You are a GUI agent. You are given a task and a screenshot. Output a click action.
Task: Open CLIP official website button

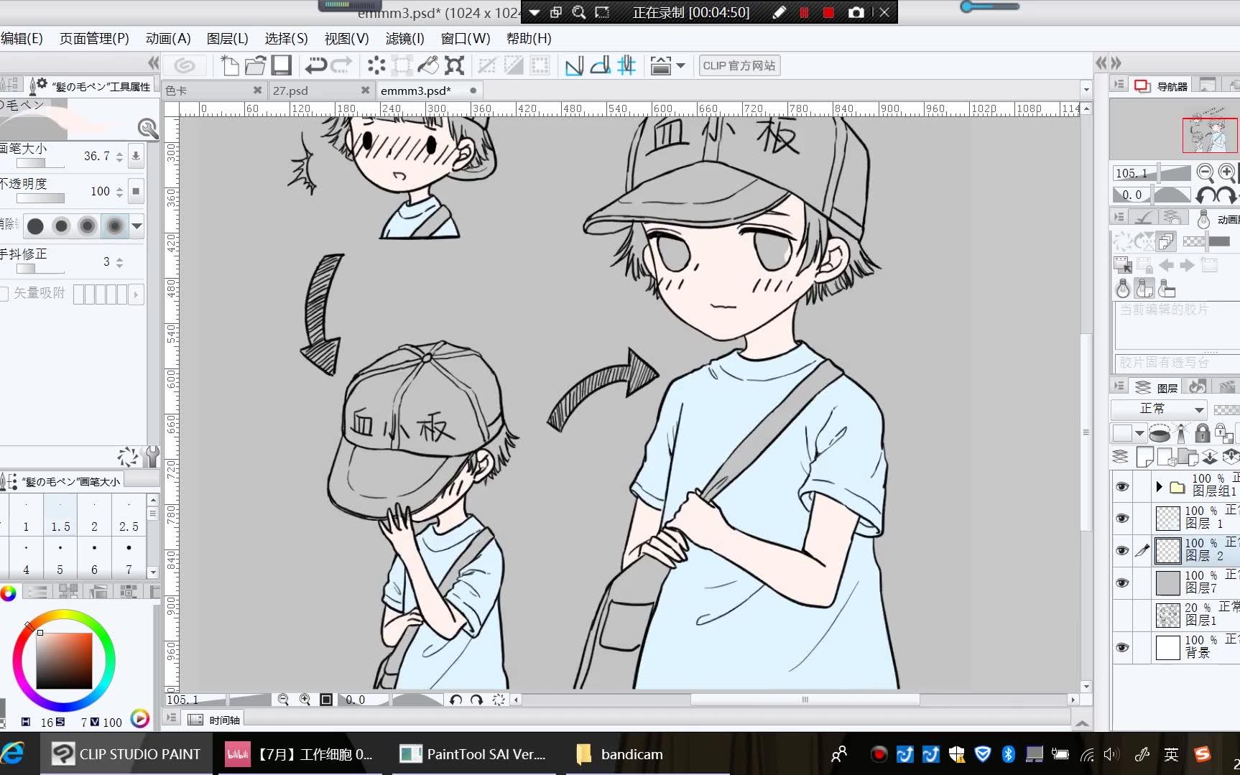tap(739, 65)
